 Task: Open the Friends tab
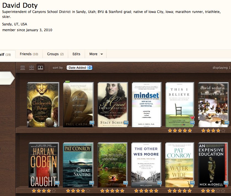click(29, 54)
